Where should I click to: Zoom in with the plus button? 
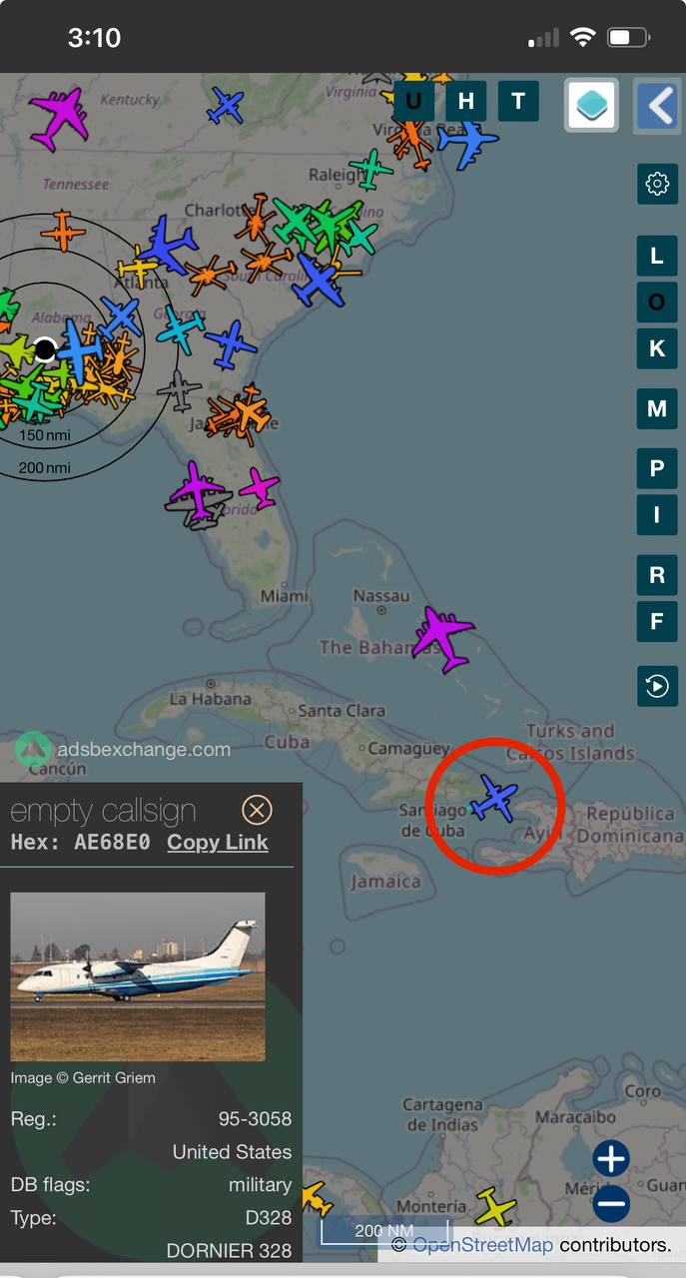click(611, 1159)
